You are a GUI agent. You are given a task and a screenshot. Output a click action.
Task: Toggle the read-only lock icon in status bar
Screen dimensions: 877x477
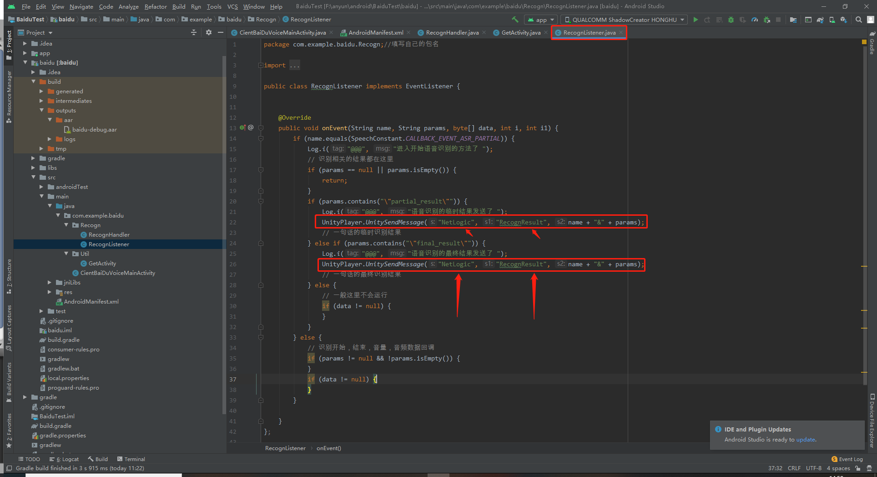point(858,468)
